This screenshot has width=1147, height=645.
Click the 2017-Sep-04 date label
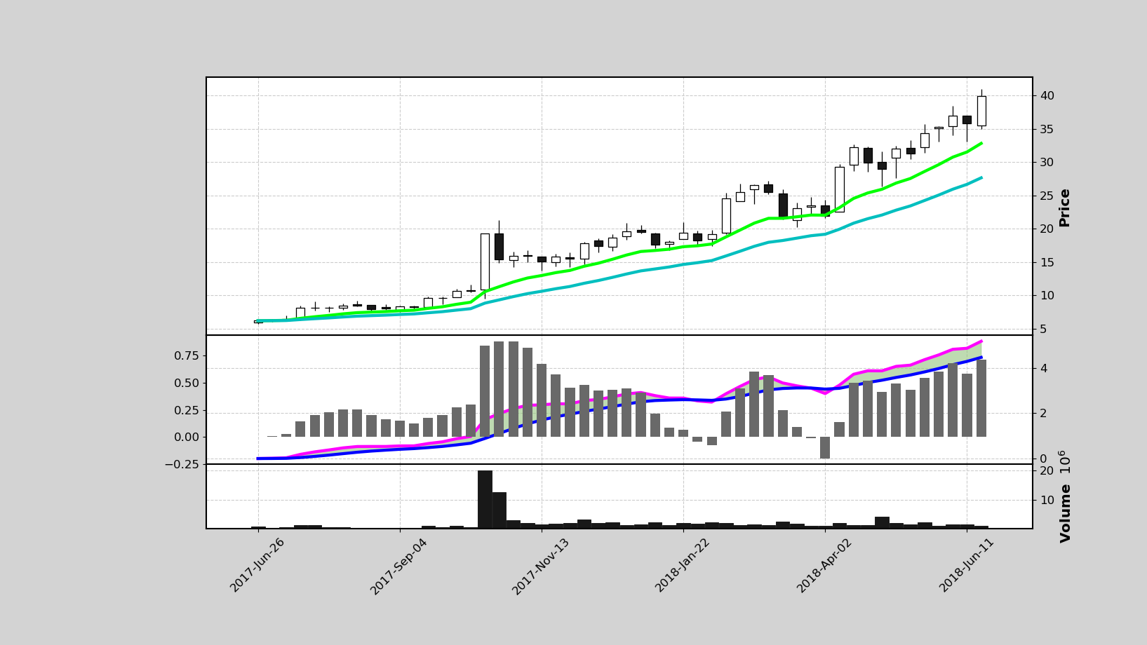(399, 566)
